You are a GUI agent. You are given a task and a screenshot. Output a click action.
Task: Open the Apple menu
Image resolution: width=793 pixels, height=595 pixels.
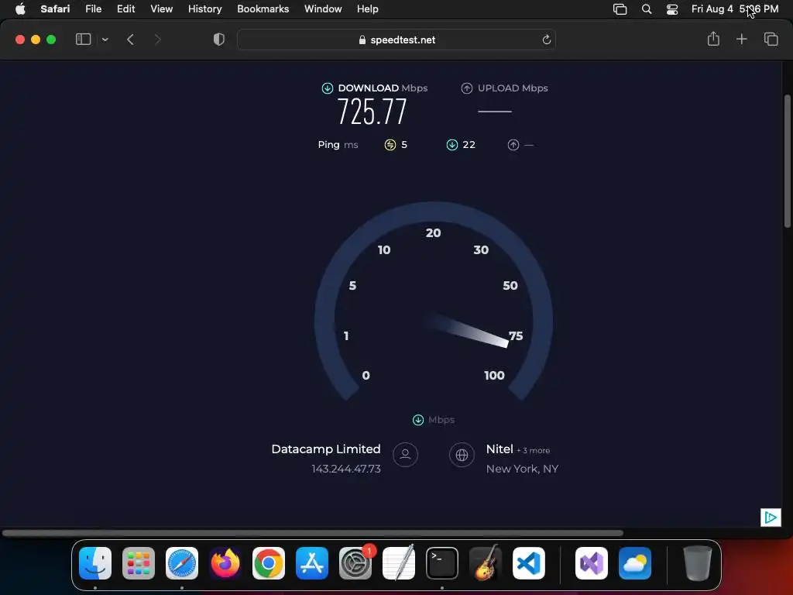pyautogui.click(x=20, y=9)
